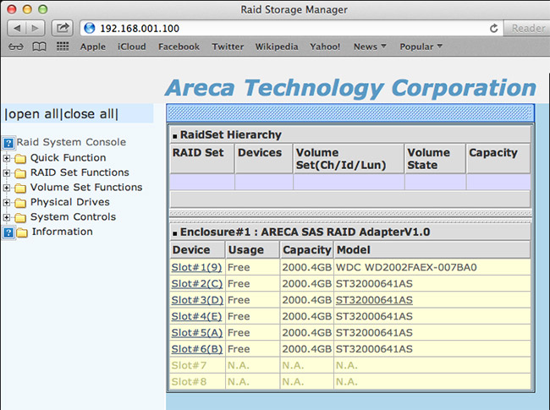
Task: Open the Facebook bookmark
Action: coord(179,46)
